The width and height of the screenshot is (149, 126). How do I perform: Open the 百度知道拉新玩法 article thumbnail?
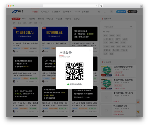coord(85,34)
